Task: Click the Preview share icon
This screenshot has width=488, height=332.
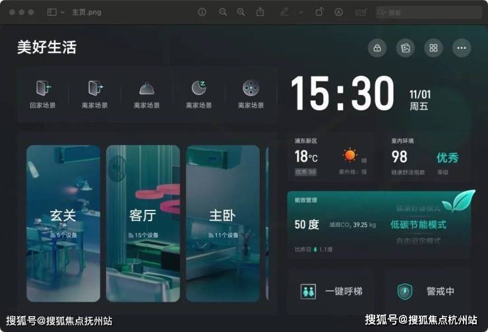Action: (260, 12)
